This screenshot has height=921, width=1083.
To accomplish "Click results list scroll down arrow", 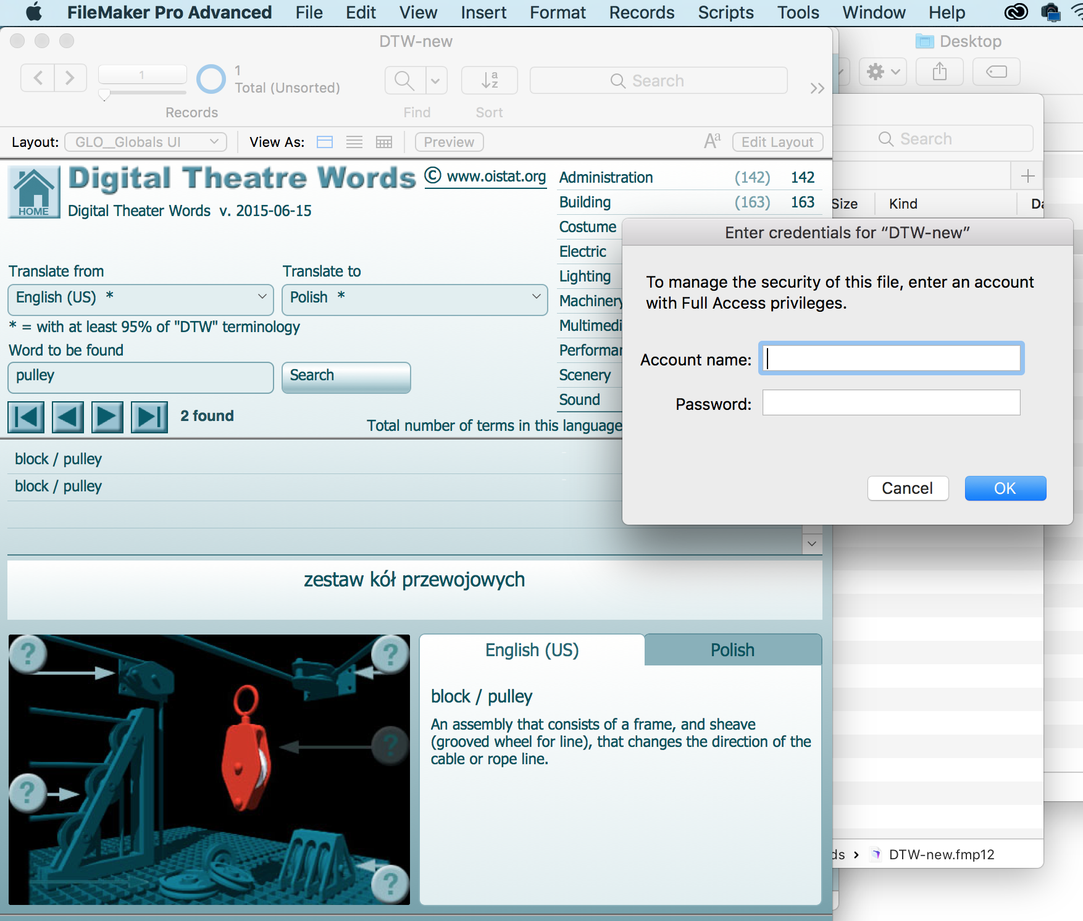I will click(812, 544).
